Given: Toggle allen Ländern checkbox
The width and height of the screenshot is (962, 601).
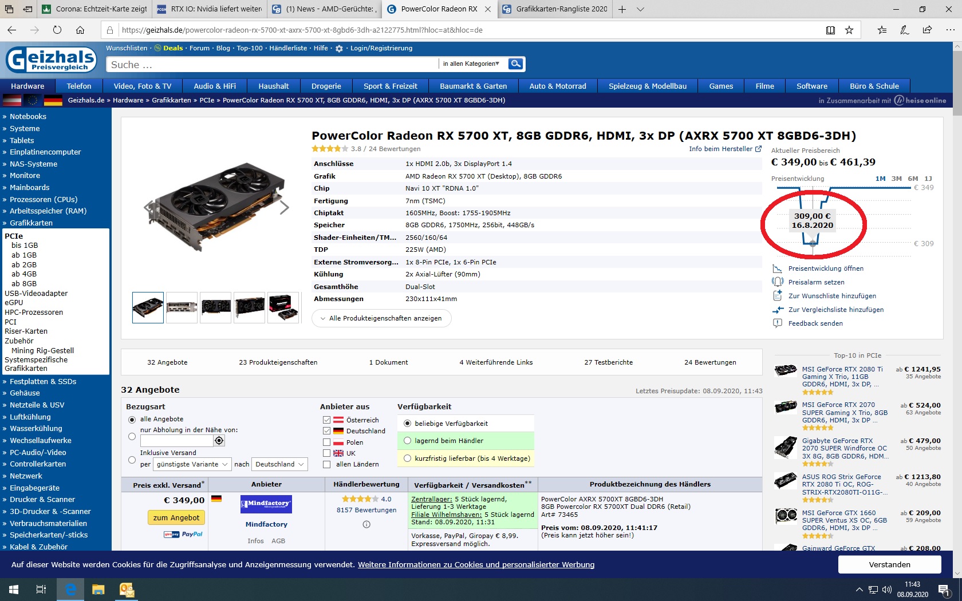Looking at the screenshot, I should [x=326, y=464].
